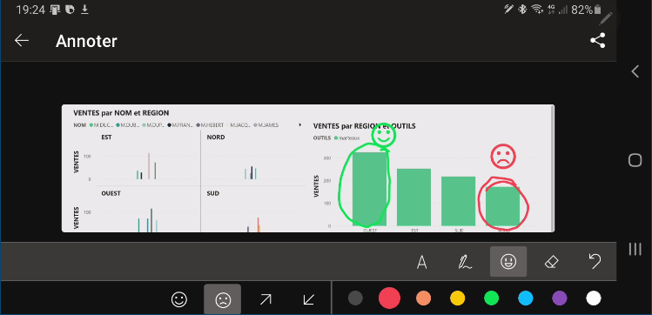652x315 pixels.
Task: Open the side panel chevron
Action: (635, 71)
